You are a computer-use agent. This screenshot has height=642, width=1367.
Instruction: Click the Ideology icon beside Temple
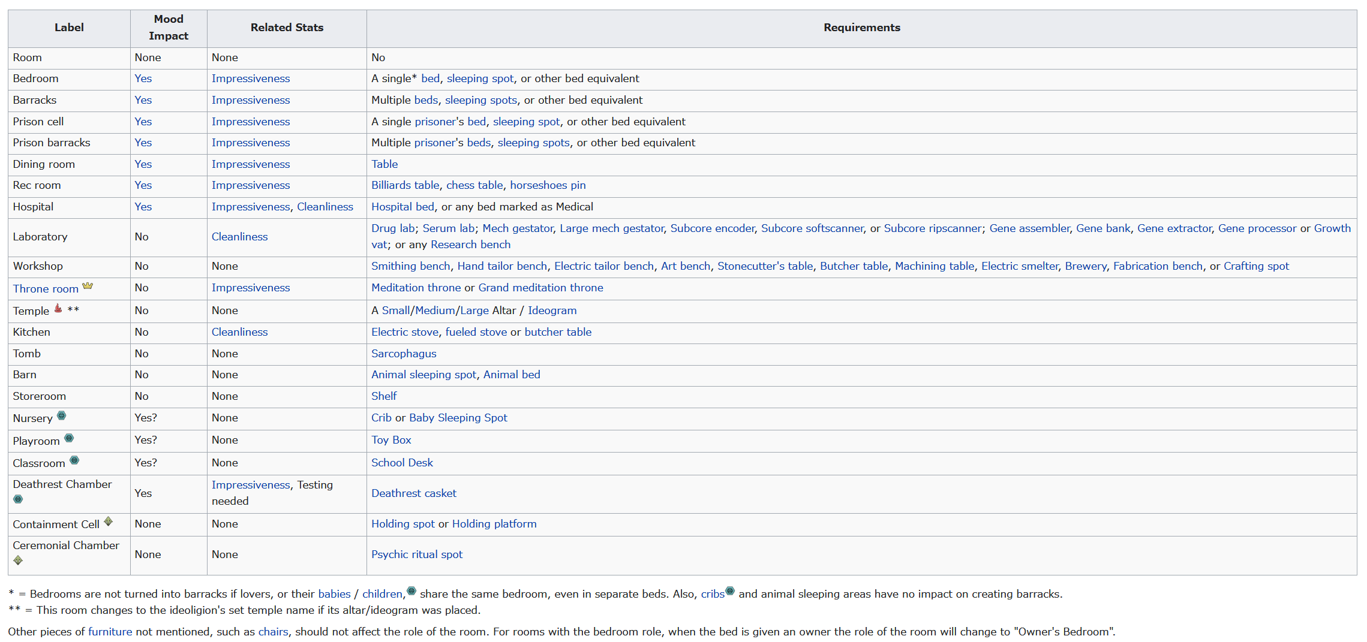(x=58, y=308)
